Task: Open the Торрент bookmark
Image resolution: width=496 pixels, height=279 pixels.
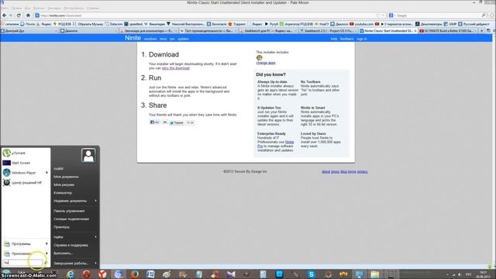Action: [237, 24]
